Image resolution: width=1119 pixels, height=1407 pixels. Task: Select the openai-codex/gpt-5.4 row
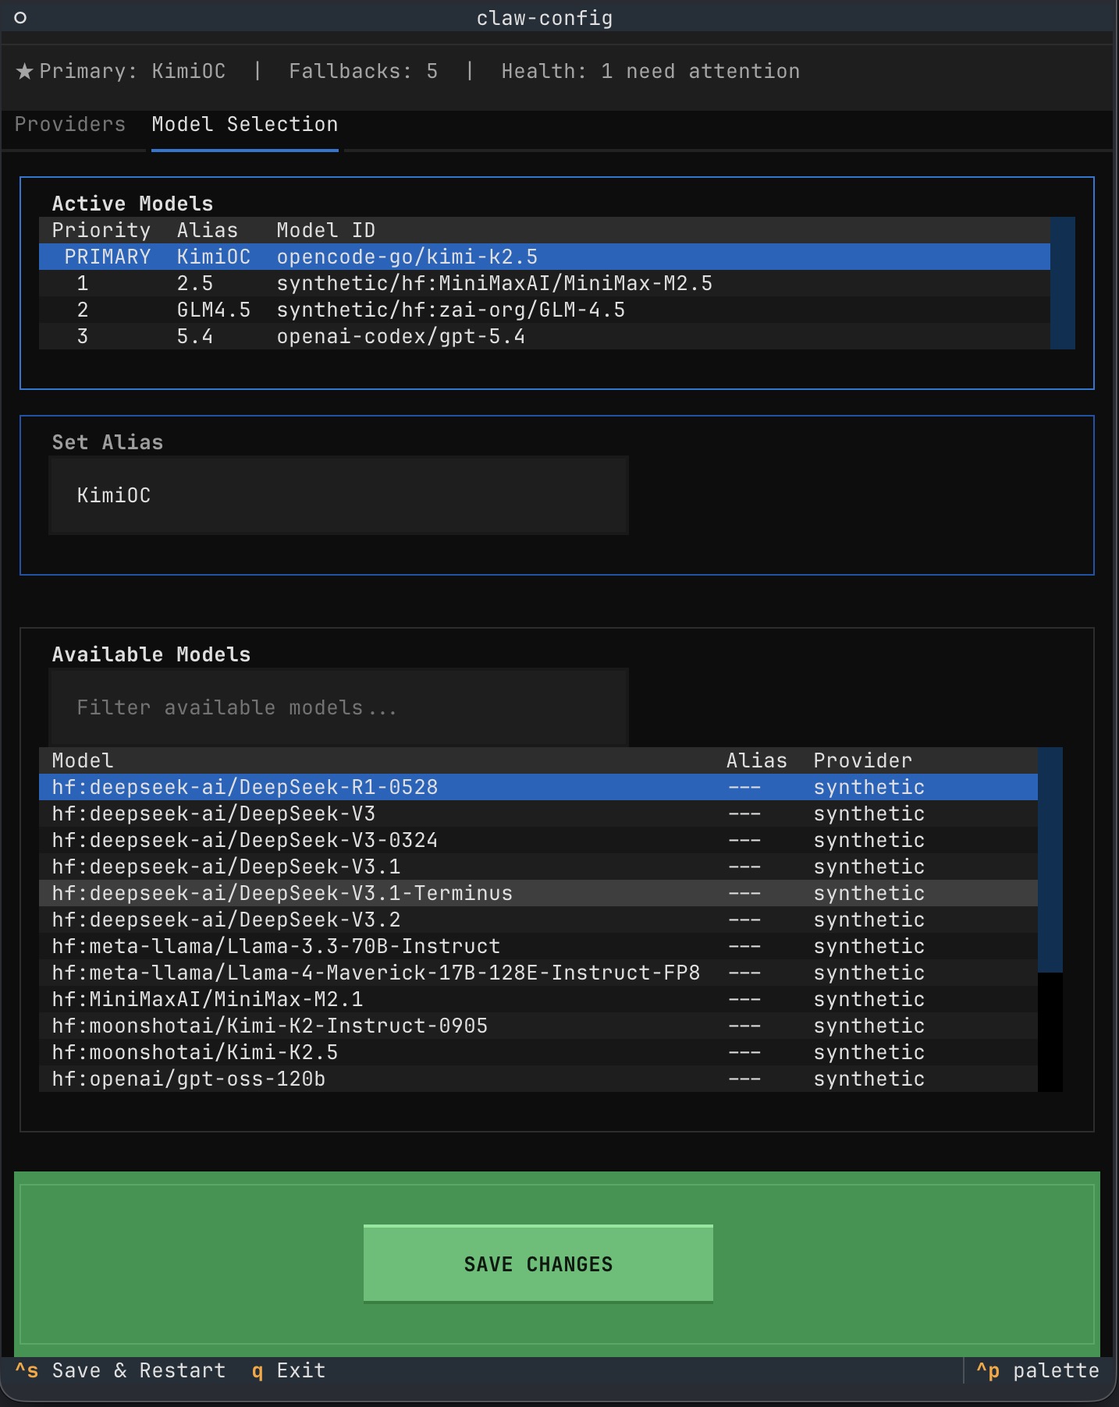(543, 336)
